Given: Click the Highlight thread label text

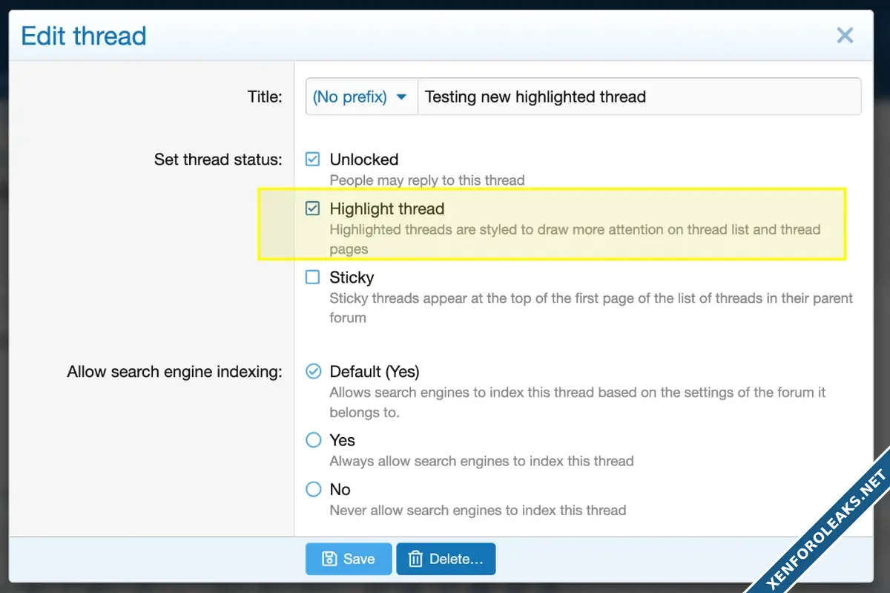Looking at the screenshot, I should coord(386,209).
